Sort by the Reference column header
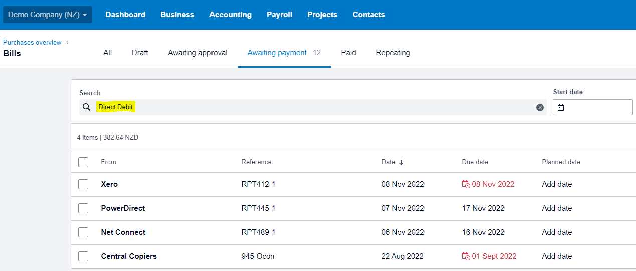 tap(256, 162)
